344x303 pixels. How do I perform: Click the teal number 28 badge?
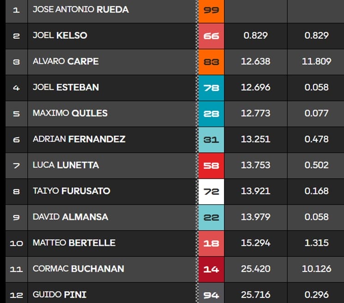pyautogui.click(x=211, y=113)
